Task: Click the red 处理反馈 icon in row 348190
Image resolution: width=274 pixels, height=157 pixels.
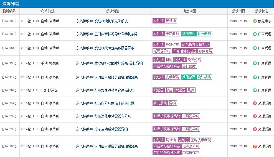Action: 255,147
